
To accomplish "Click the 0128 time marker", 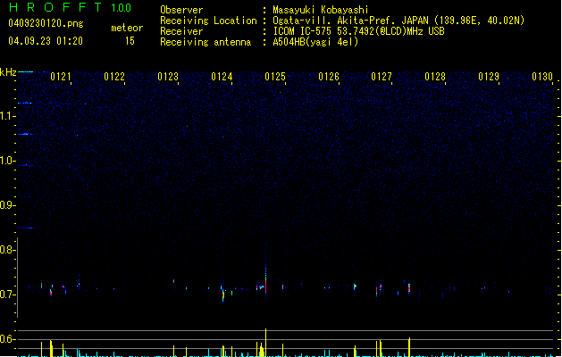I will pyautogui.click(x=435, y=77).
